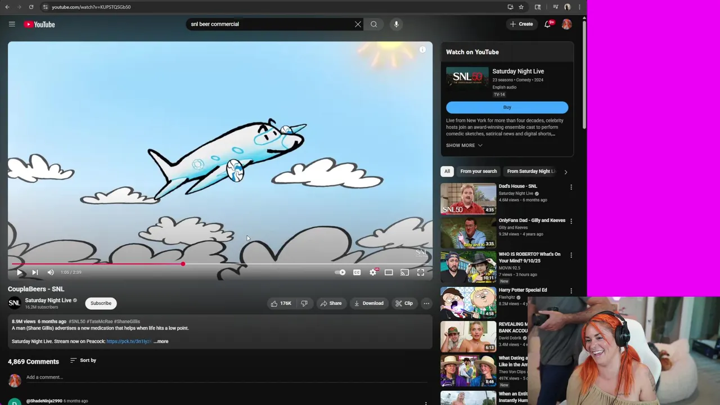Switch to theater mode
The image size is (720, 405).
click(389, 272)
